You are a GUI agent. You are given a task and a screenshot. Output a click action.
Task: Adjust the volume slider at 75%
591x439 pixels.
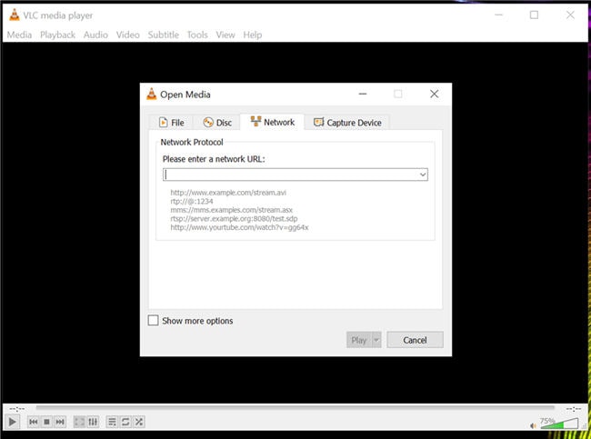click(559, 424)
